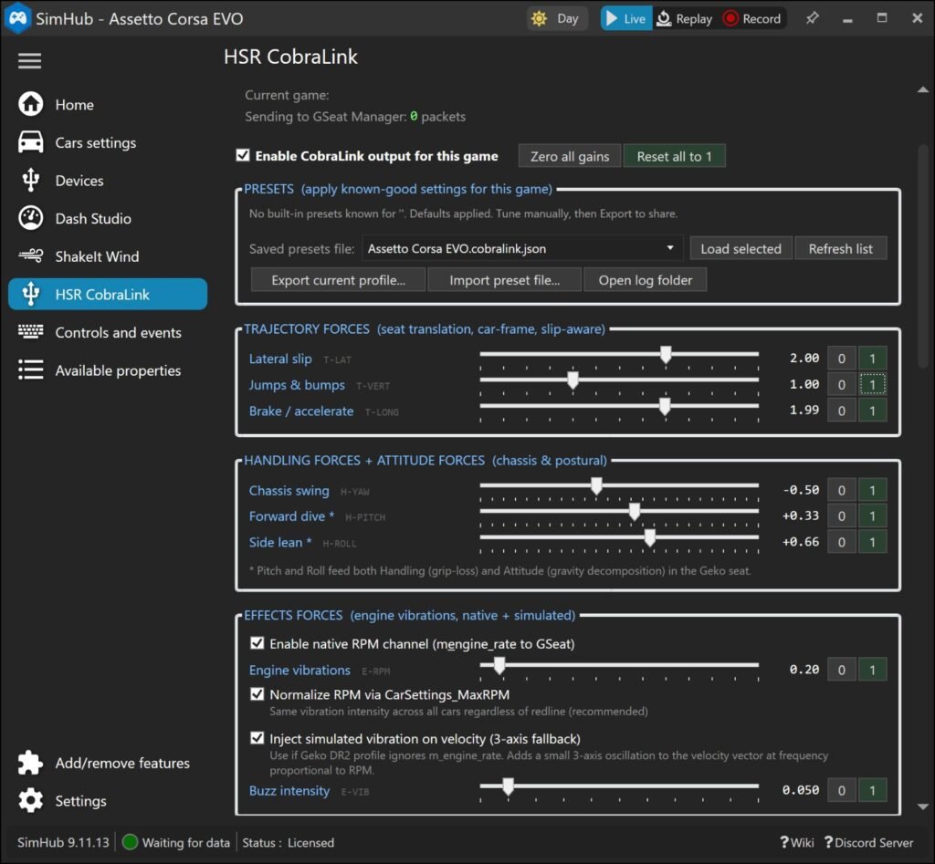Set Jumps & bumps to 0
935x864 pixels.
tap(841, 384)
